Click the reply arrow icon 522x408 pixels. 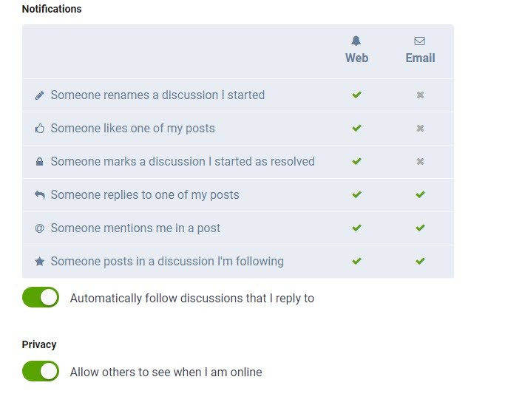tap(40, 195)
